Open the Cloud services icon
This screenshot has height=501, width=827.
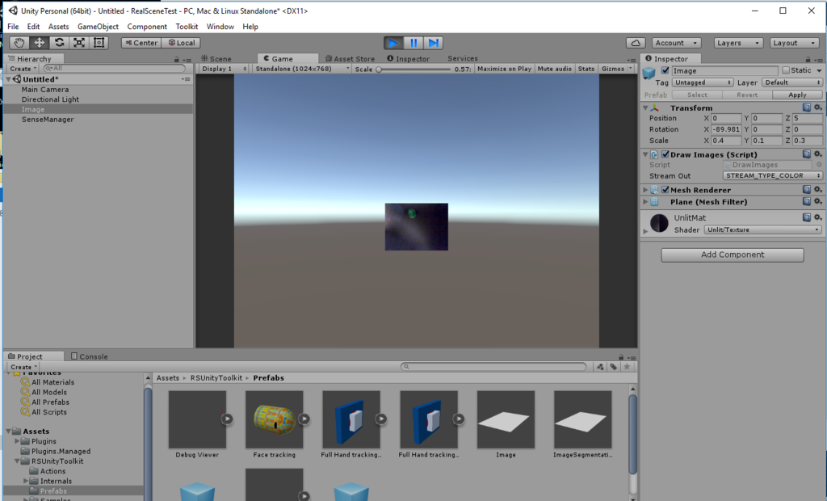pos(636,43)
